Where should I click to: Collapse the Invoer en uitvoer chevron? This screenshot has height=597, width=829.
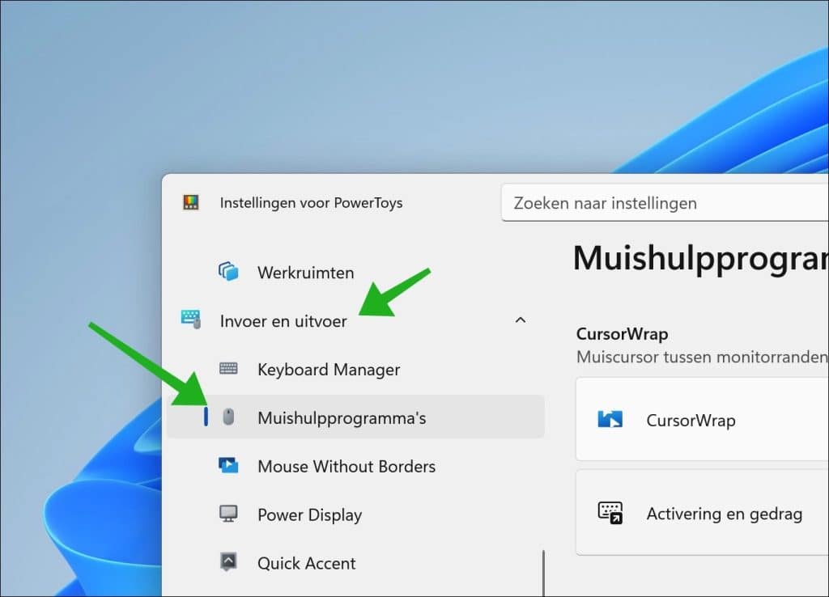point(521,320)
